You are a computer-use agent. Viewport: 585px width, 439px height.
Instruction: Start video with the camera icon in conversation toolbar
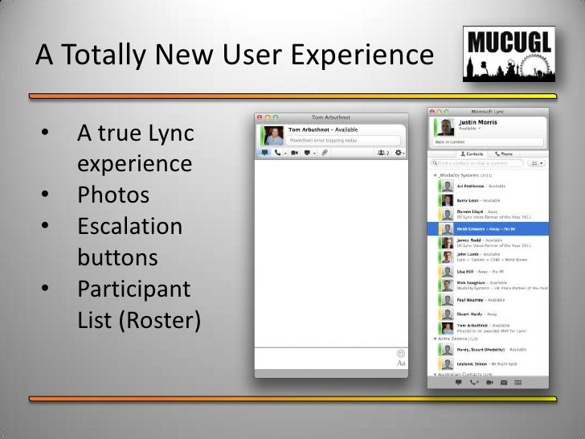pos(294,153)
